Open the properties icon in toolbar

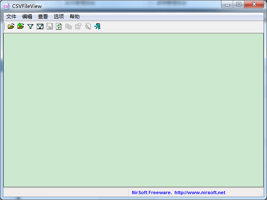(78, 26)
